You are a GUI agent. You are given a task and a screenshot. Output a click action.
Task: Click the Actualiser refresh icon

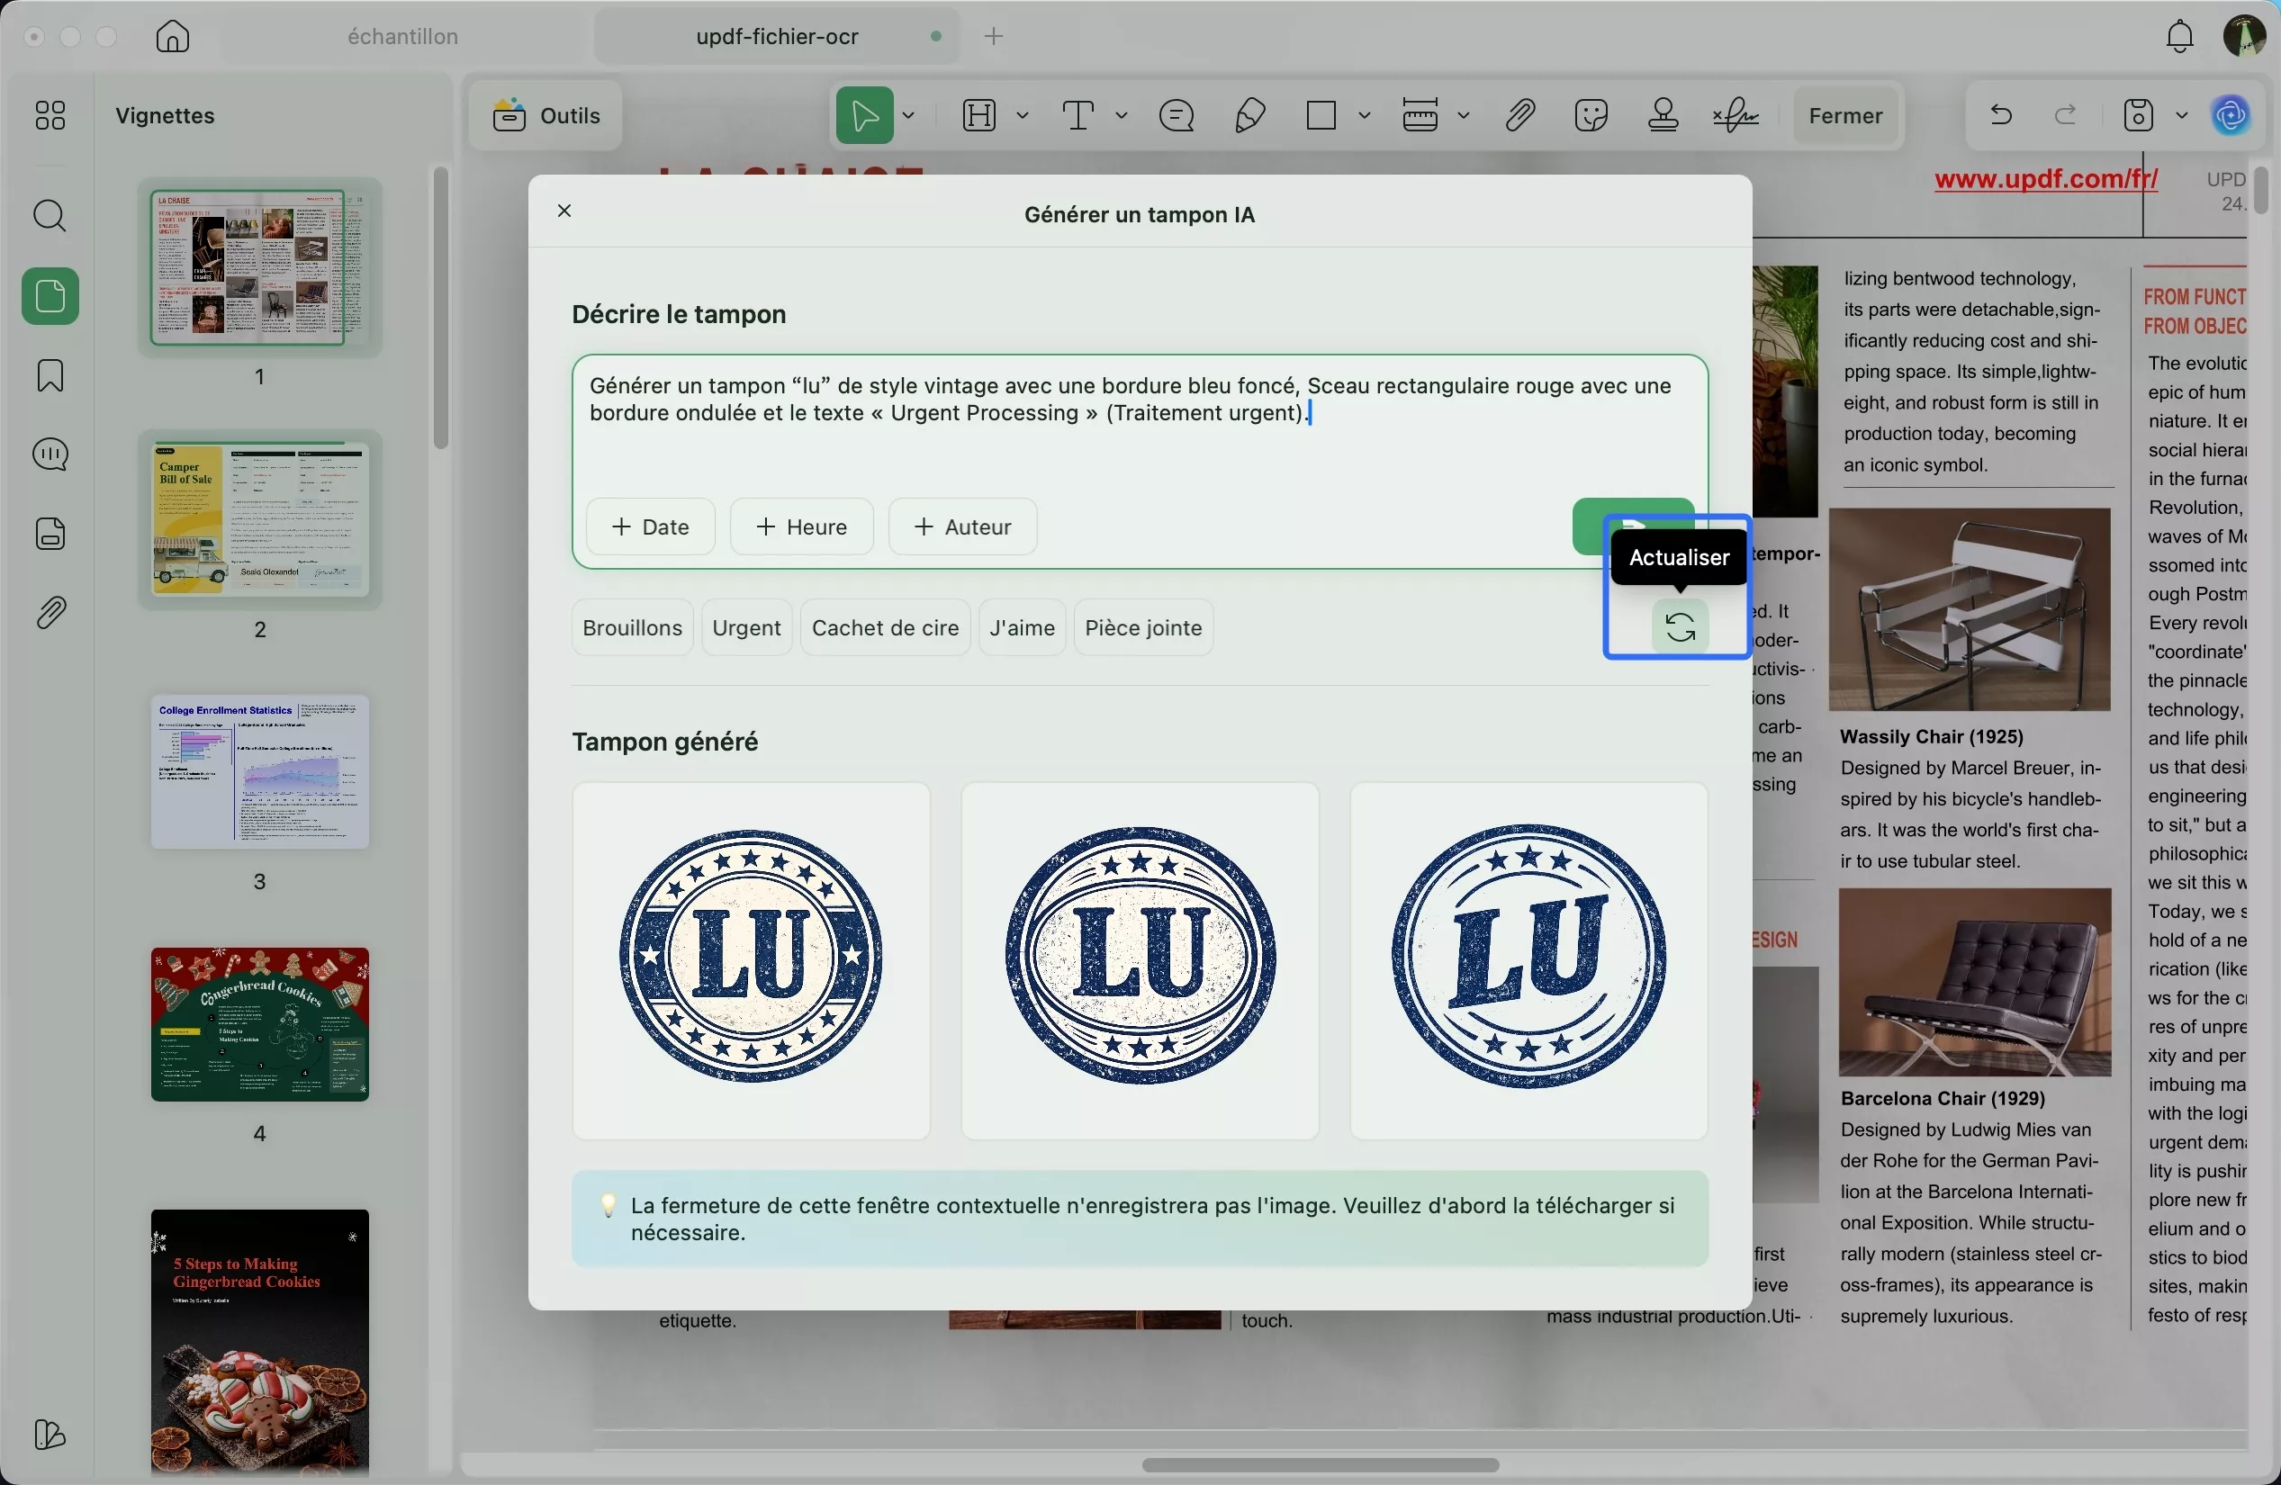coord(1679,627)
